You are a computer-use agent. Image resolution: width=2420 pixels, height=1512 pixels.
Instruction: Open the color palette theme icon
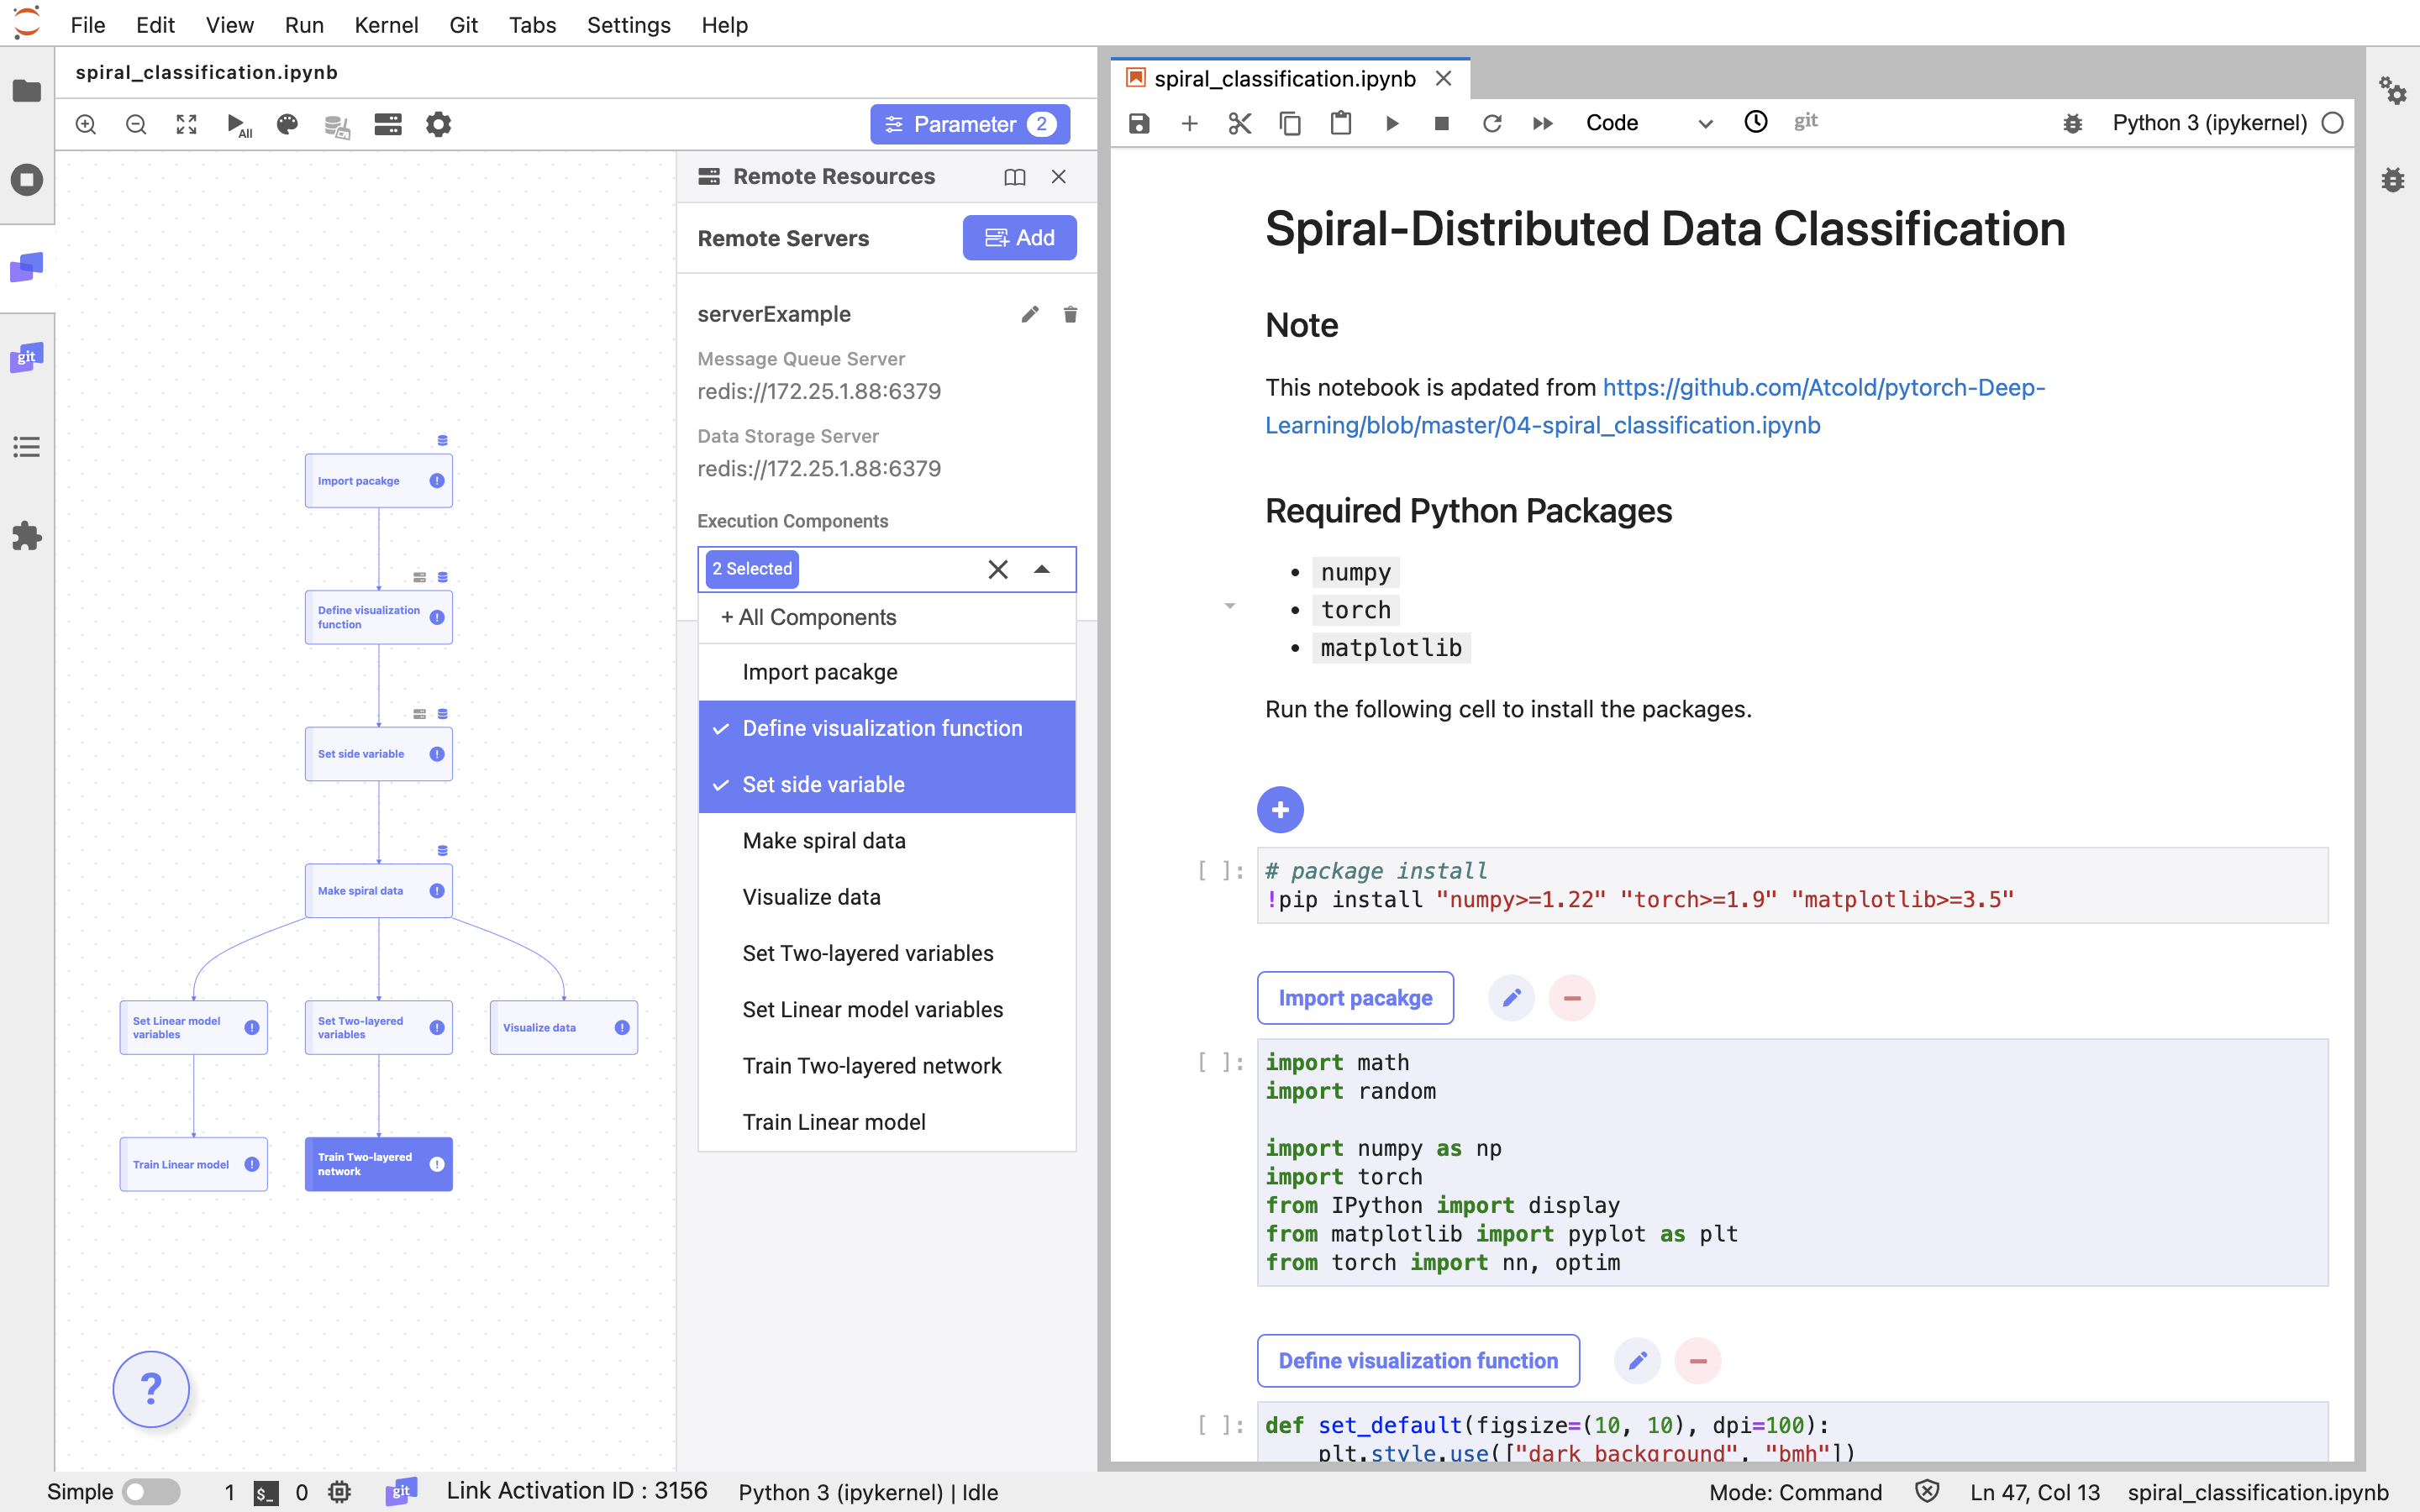pyautogui.click(x=287, y=125)
